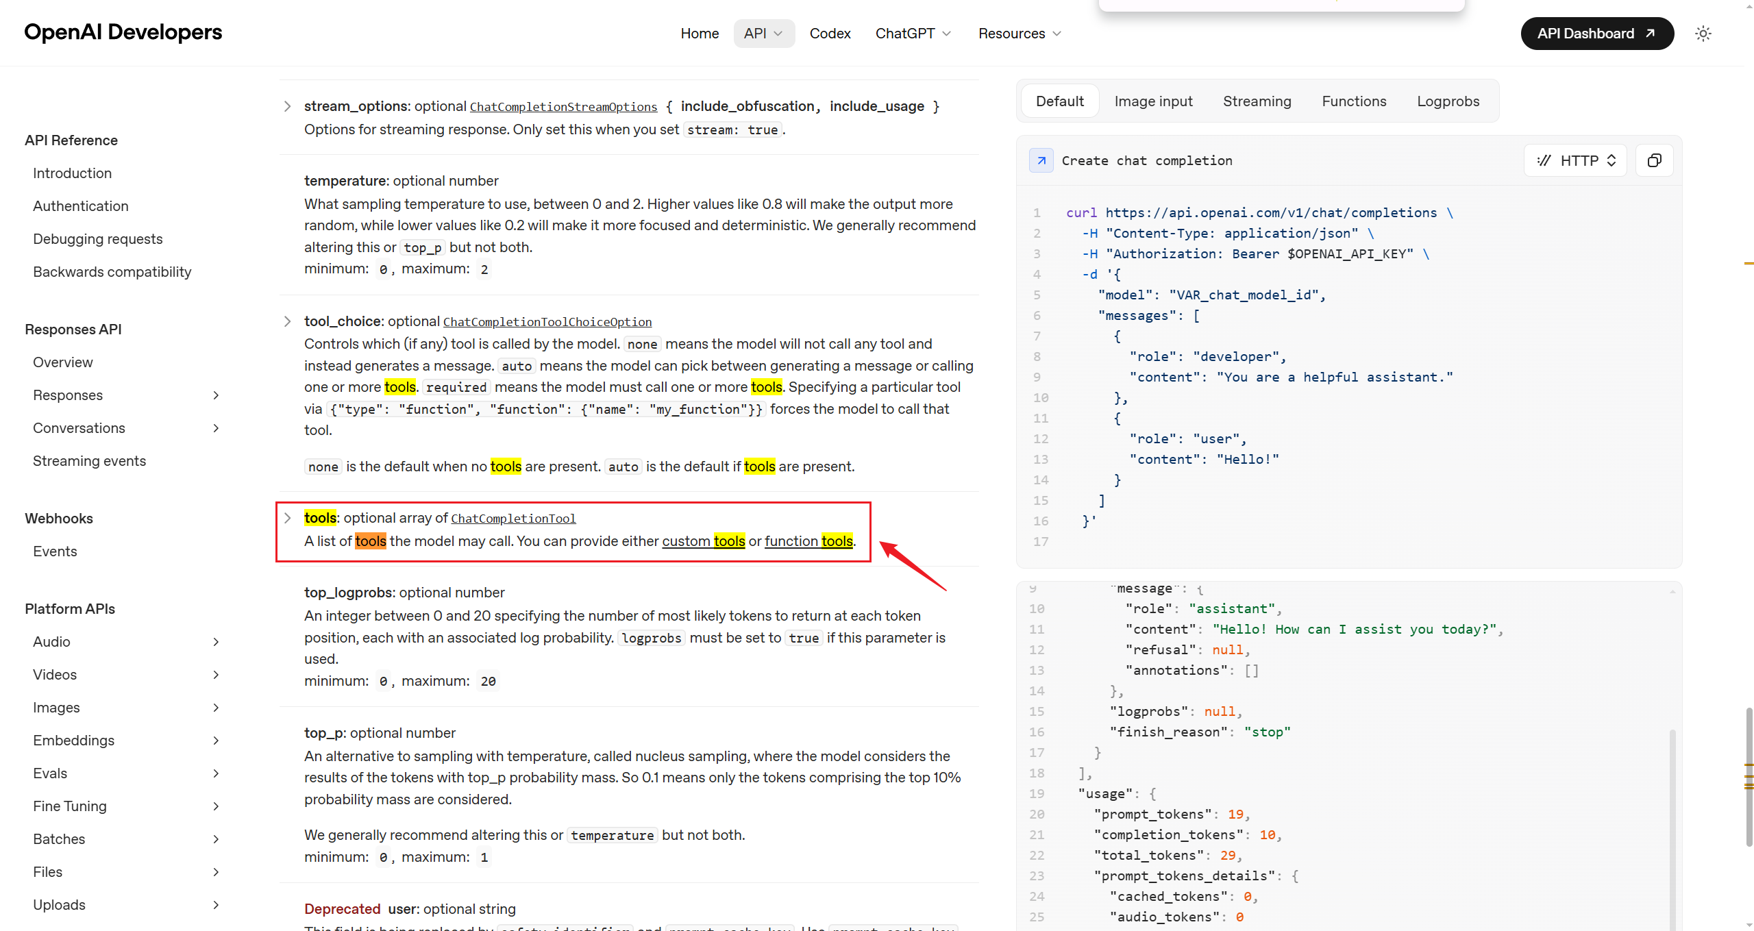Click the '"finish_reason": "stop"' response line
Image resolution: width=1754 pixels, height=931 pixels.
[x=1200, y=732]
